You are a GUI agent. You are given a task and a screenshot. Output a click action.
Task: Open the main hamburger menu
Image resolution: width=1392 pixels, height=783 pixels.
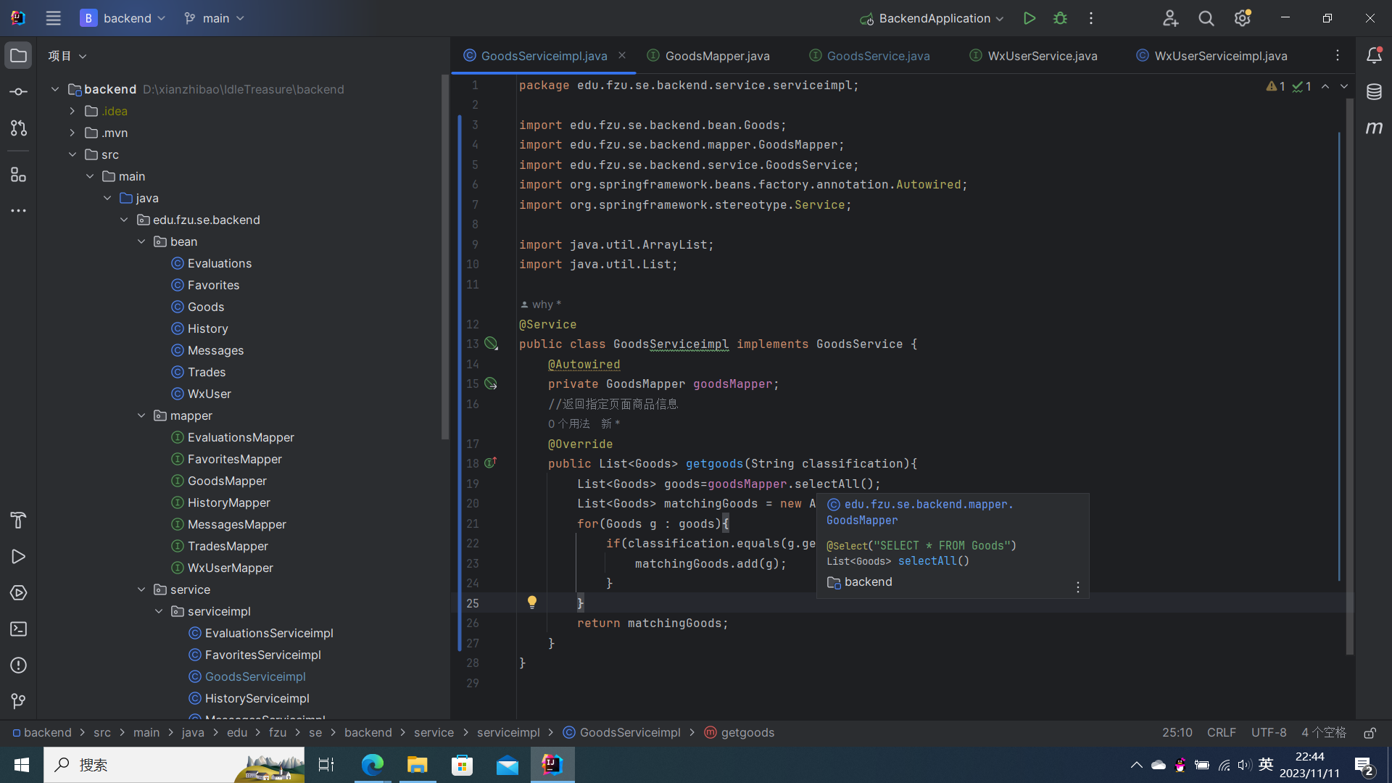53,18
